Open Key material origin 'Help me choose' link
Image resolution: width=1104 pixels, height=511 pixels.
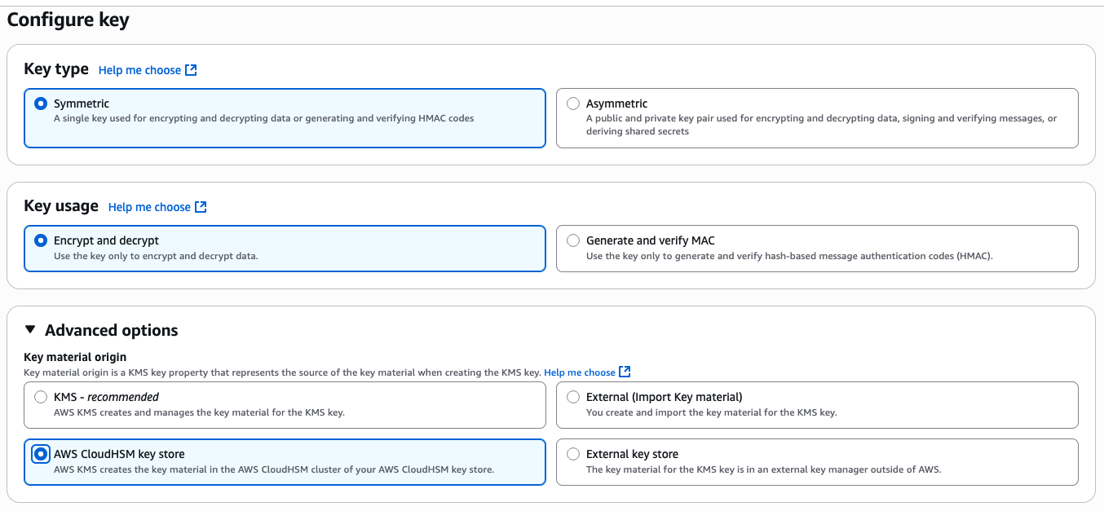(579, 372)
